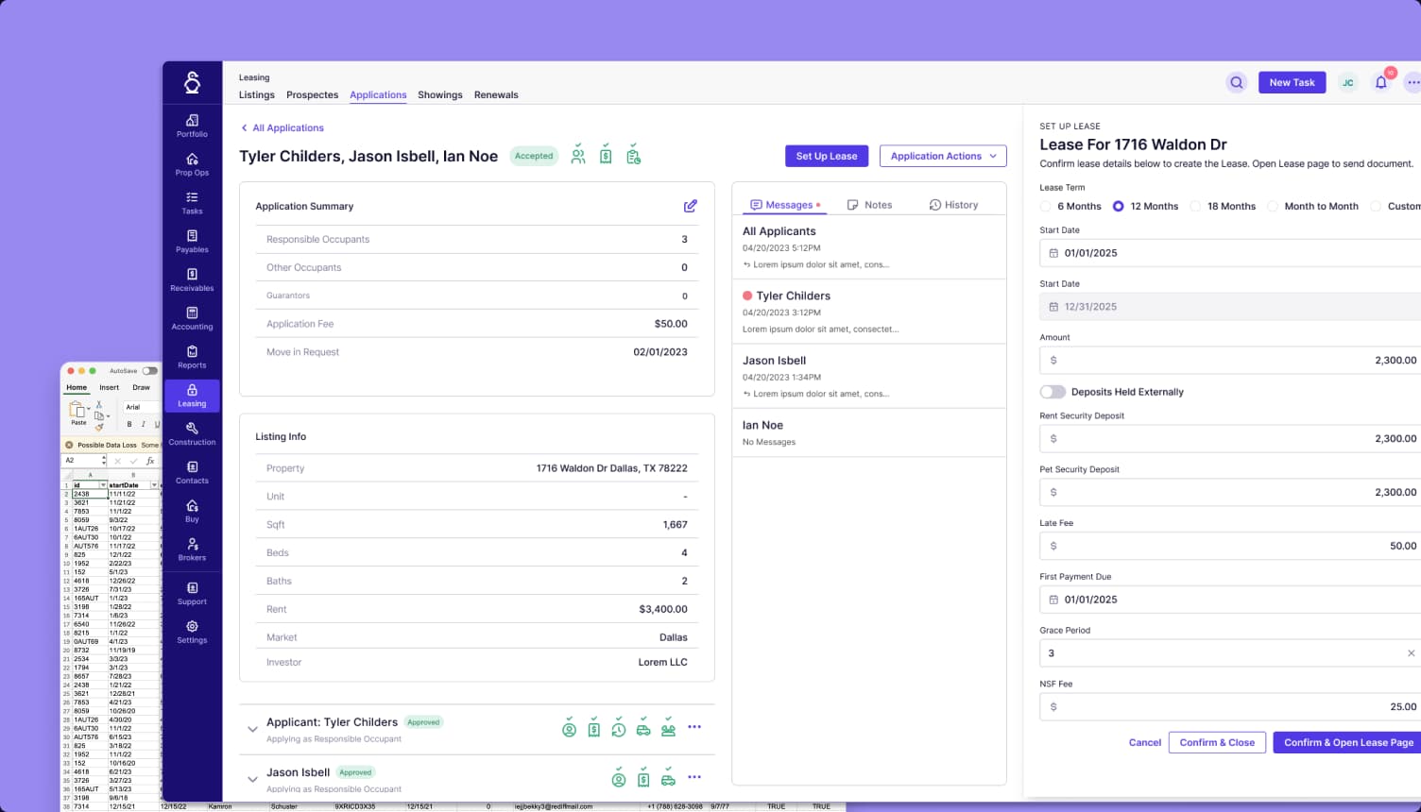Open the Application Actions dropdown
Image resolution: width=1421 pixels, height=812 pixels.
pos(943,156)
